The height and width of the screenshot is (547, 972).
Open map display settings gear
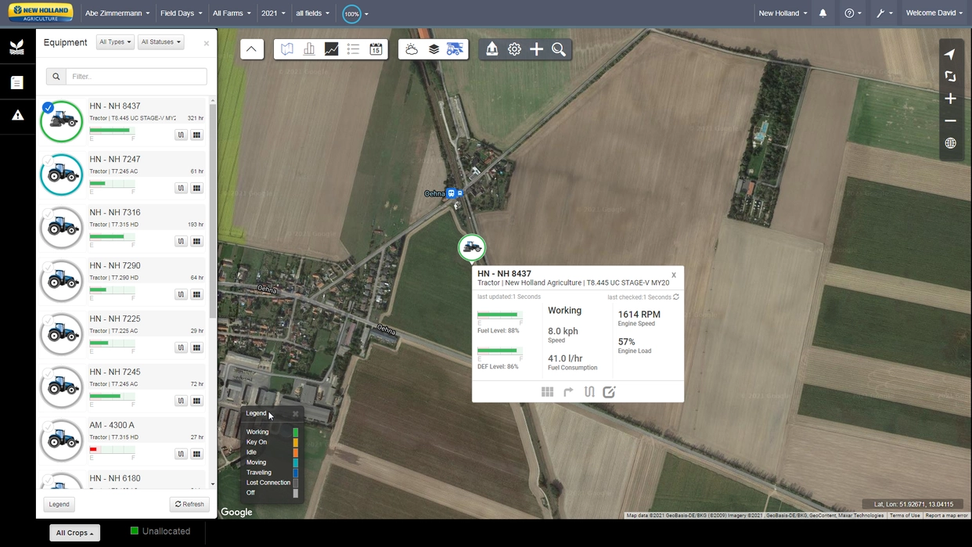click(514, 49)
